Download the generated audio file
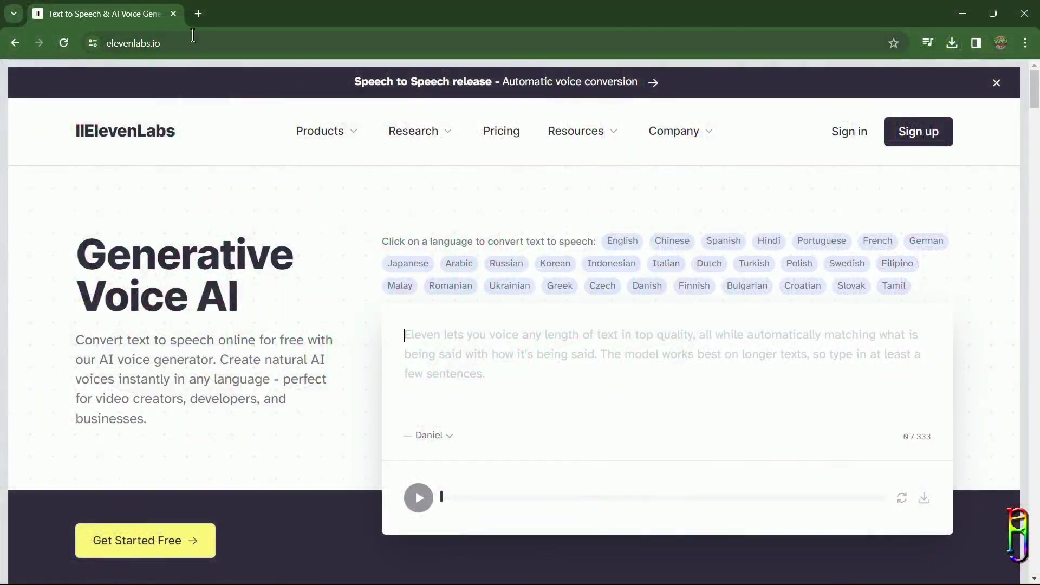Viewport: 1040px width, 585px height. coord(924,498)
